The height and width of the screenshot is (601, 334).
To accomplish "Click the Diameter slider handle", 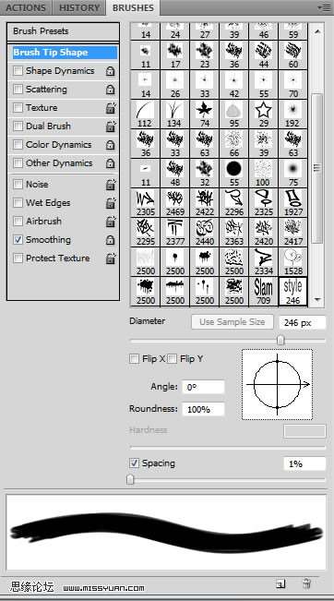I will coord(280,340).
